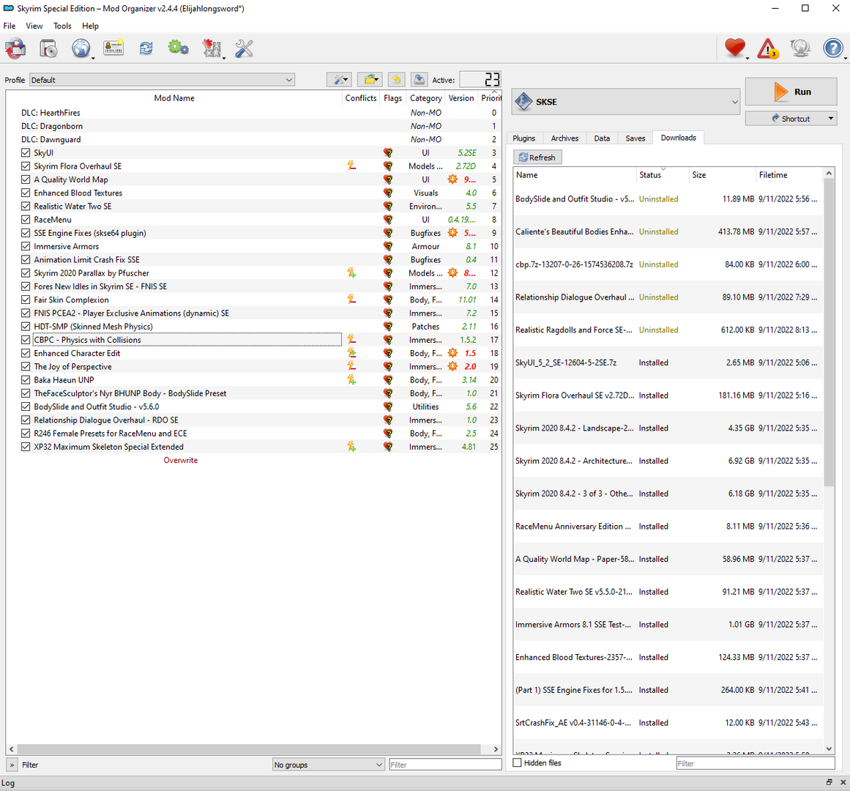Switch to the Saves tab
Viewport: 850px width, 791px height.
click(x=635, y=138)
